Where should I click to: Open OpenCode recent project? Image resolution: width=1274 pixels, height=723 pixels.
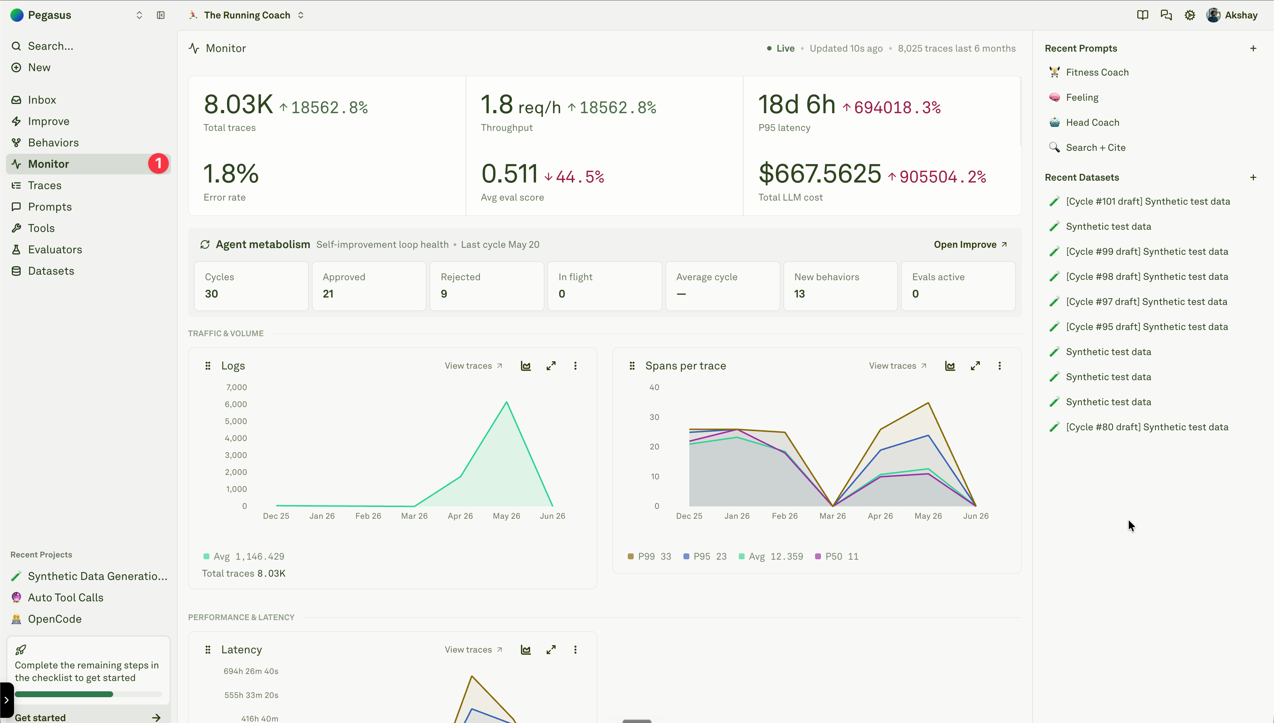coord(89,619)
